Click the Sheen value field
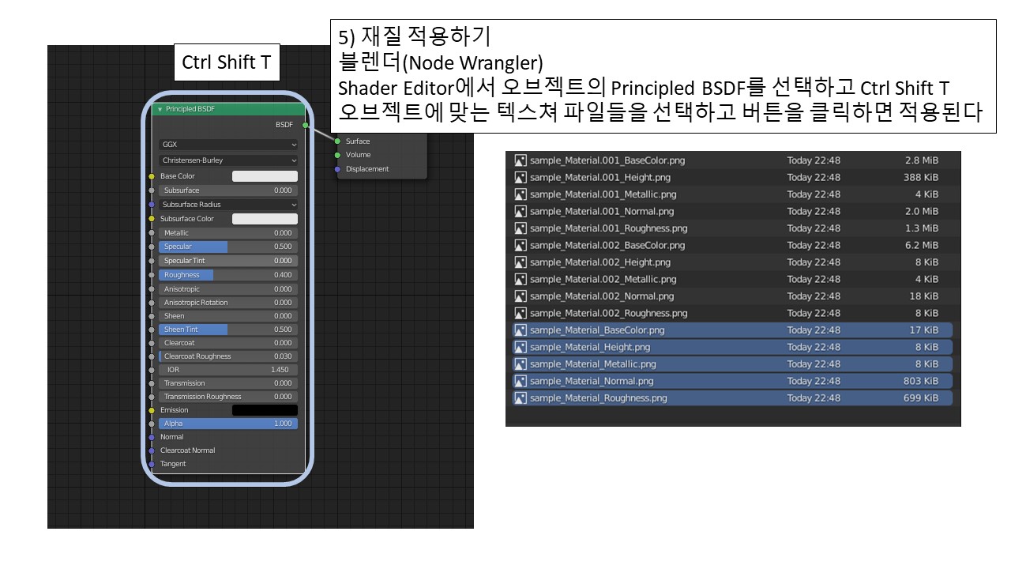This screenshot has width=1011, height=569. (x=228, y=316)
